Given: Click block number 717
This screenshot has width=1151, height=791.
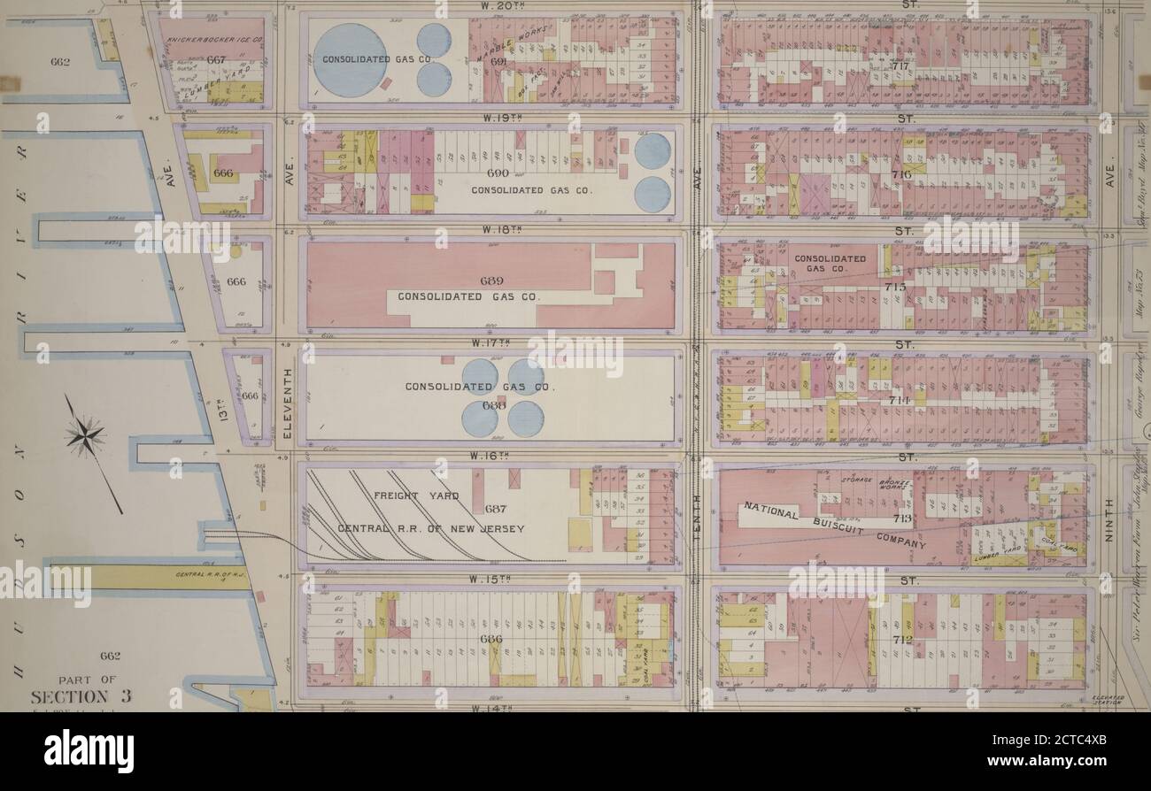Looking at the screenshot, I should 900,65.
